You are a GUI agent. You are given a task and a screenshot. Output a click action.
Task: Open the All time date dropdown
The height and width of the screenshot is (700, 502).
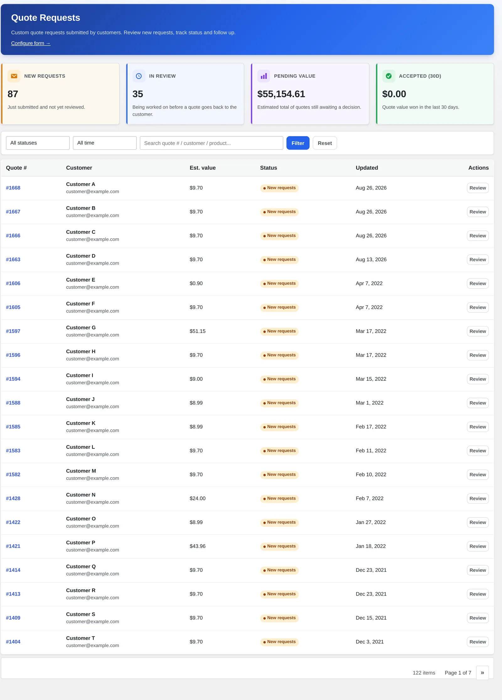[x=104, y=143]
